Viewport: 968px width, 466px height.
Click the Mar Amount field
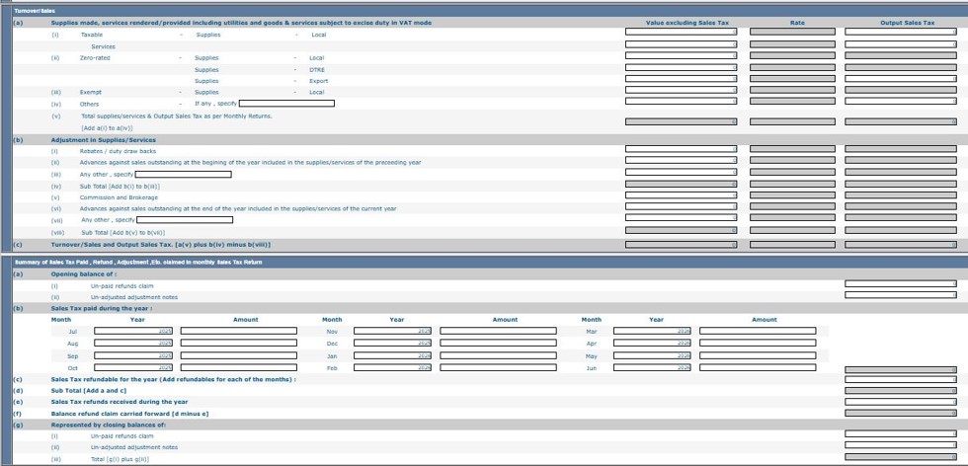758,331
